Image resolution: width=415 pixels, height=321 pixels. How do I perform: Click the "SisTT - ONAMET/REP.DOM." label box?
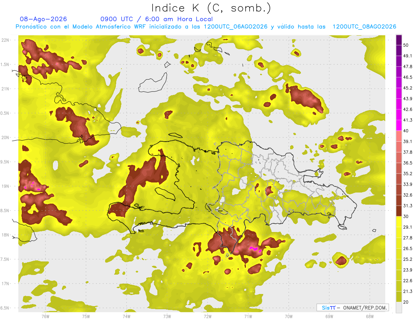[x=353, y=307]
